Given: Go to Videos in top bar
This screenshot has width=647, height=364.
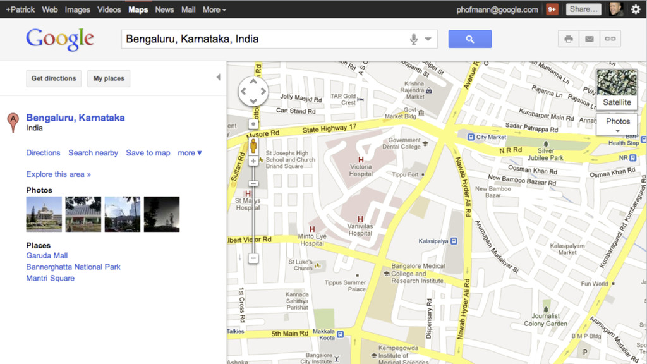Looking at the screenshot, I should tap(109, 9).
